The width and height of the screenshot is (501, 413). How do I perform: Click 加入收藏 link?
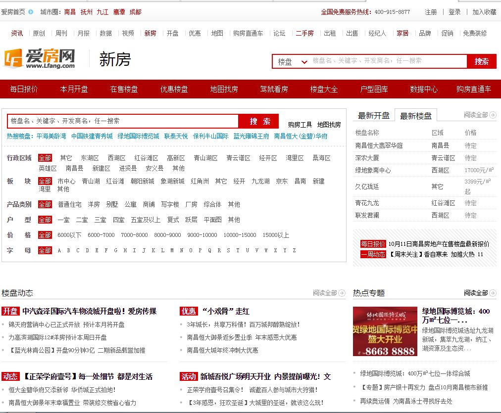[484, 12]
